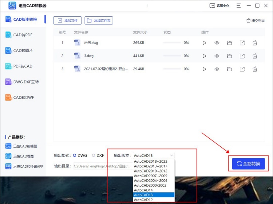This screenshot has height=204, width=273.
Task: Start conversion of 3.dwg with play icon
Action: [204, 56]
